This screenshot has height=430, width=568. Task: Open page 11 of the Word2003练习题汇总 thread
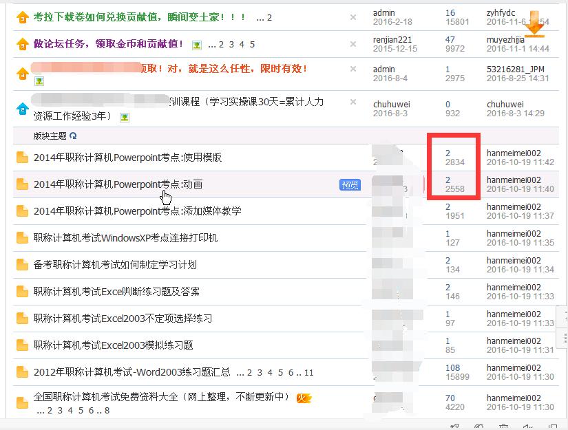tap(308, 372)
